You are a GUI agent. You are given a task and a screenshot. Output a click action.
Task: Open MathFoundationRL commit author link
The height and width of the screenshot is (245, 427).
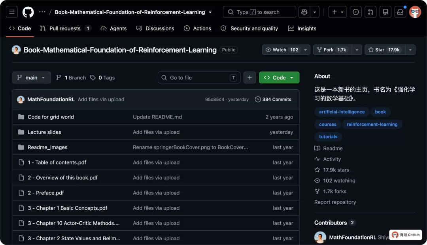point(51,99)
